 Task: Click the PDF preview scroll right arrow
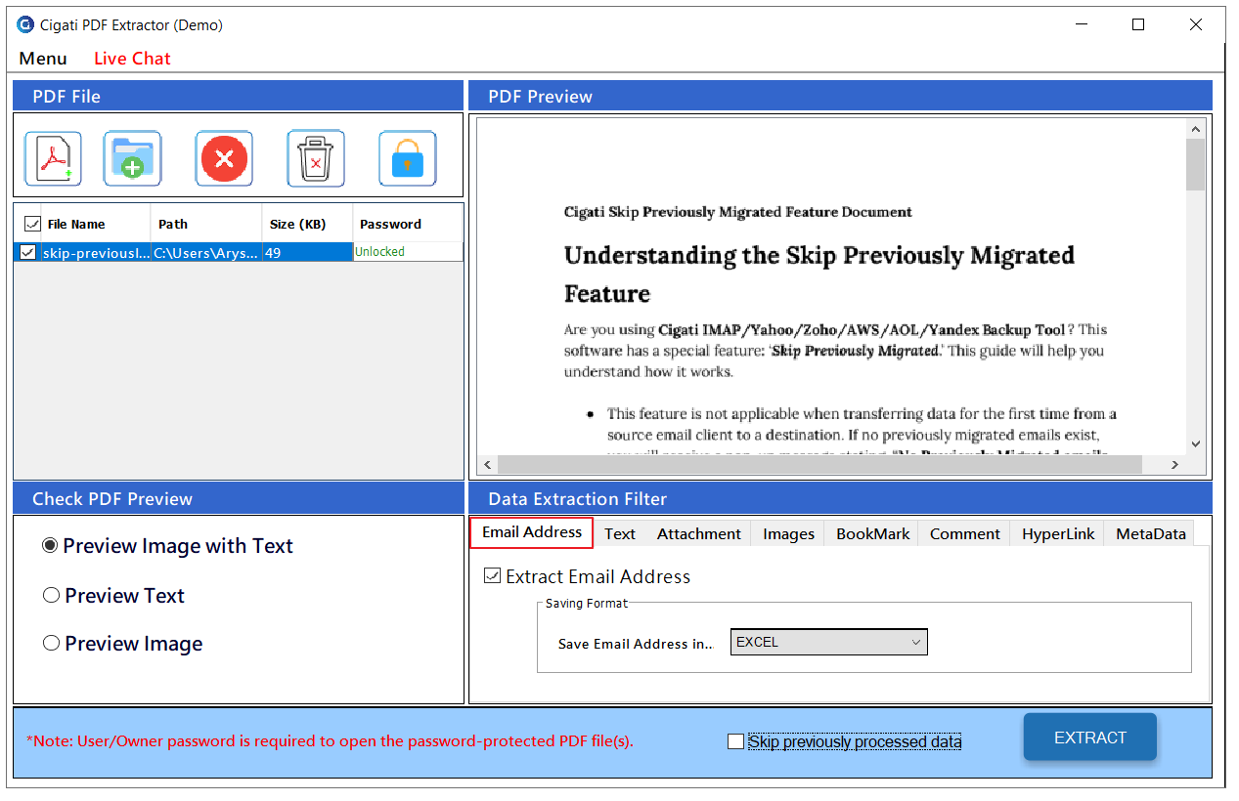point(1175,466)
